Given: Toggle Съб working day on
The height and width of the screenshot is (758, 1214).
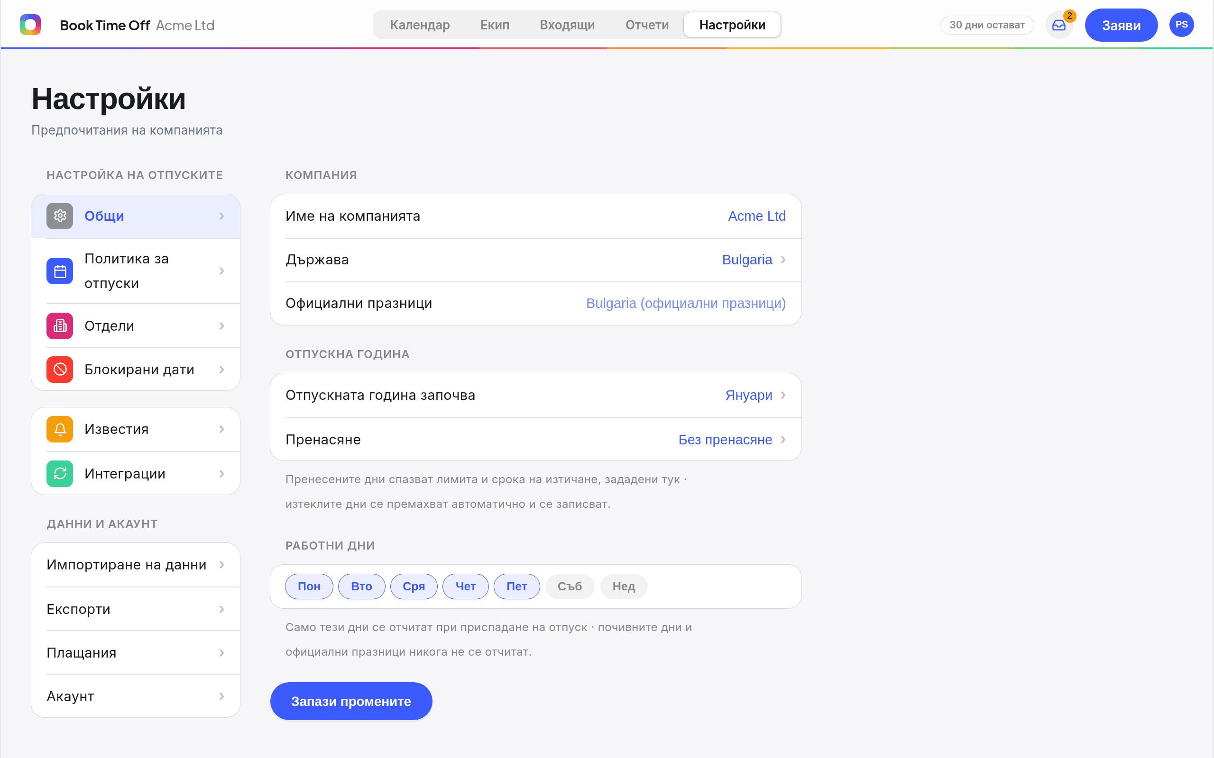Looking at the screenshot, I should tap(570, 587).
